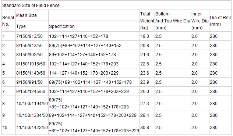Click the 'Standard Size of Field Fence' title
233x136 pixels.
click(31, 6)
